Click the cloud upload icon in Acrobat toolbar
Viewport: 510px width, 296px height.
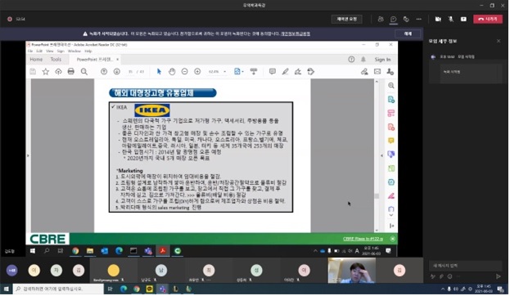pos(58,71)
